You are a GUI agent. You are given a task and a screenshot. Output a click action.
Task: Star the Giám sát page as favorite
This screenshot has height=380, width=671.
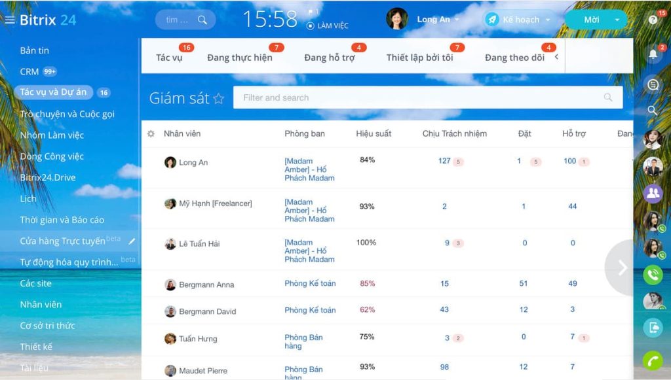coord(219,99)
